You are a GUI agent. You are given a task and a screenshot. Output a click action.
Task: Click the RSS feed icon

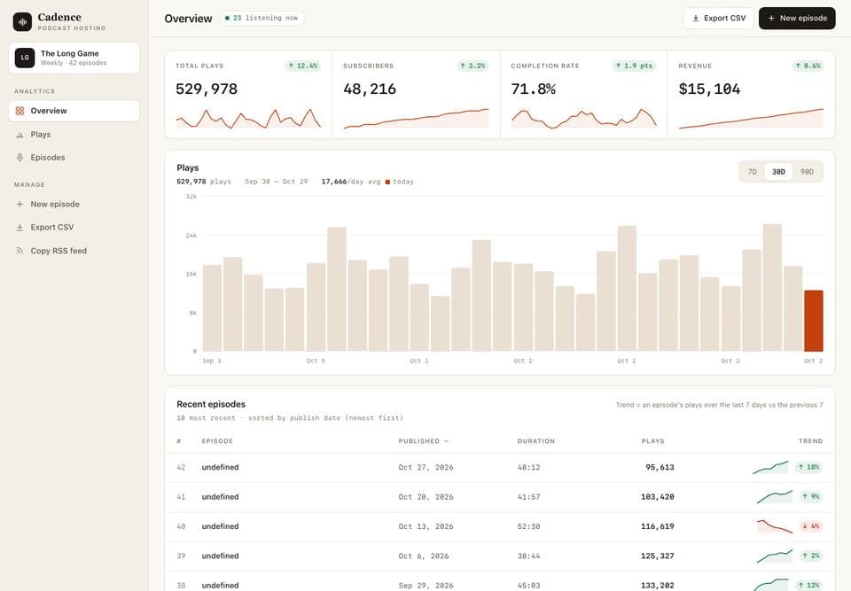20,251
